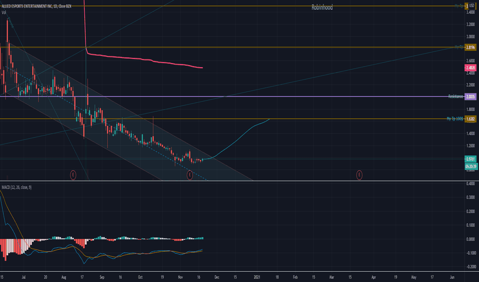Click the 3.0000 price axis tick
This screenshot has width=479, height=282.
point(471,36)
